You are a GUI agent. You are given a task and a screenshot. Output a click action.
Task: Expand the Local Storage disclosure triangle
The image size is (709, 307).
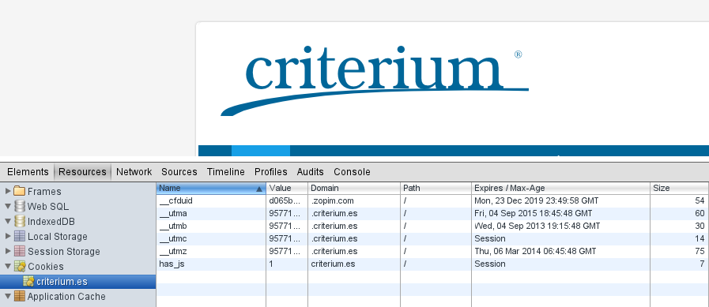click(x=8, y=236)
